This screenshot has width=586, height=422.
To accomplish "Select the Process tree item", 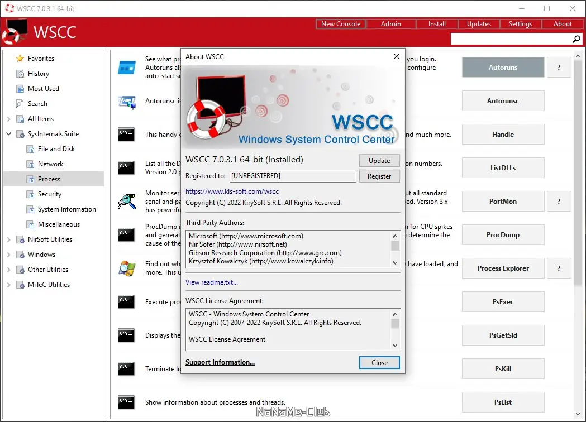I will [54, 179].
